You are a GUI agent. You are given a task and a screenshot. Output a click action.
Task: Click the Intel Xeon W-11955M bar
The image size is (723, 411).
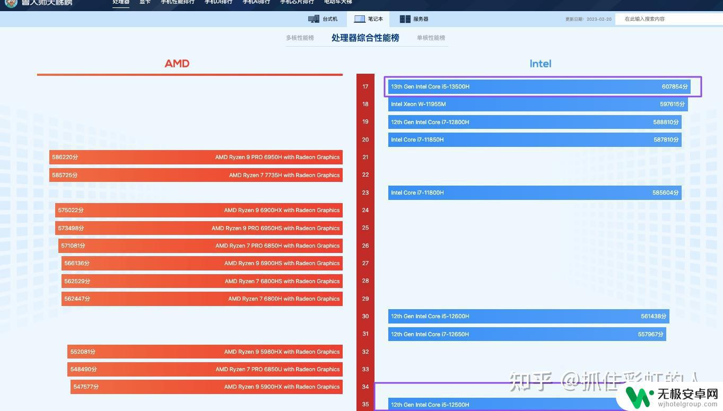538,104
